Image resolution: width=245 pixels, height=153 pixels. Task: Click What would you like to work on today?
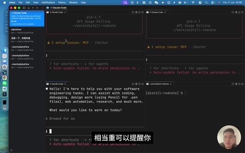click(x=85, y=110)
